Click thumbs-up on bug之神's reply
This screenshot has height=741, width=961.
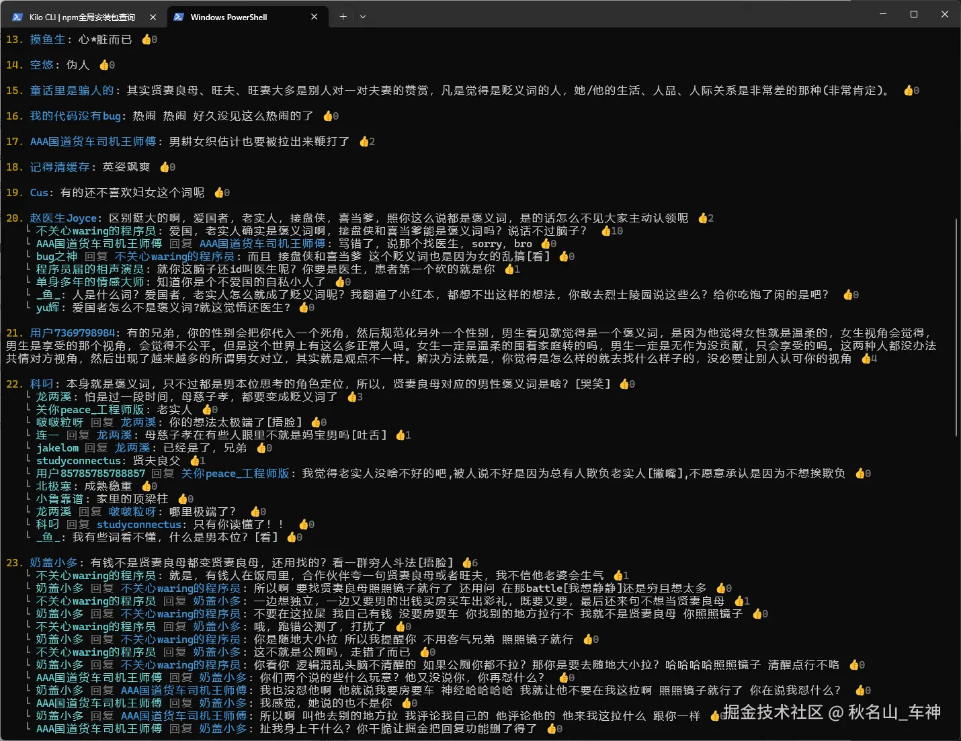pyautogui.click(x=565, y=256)
